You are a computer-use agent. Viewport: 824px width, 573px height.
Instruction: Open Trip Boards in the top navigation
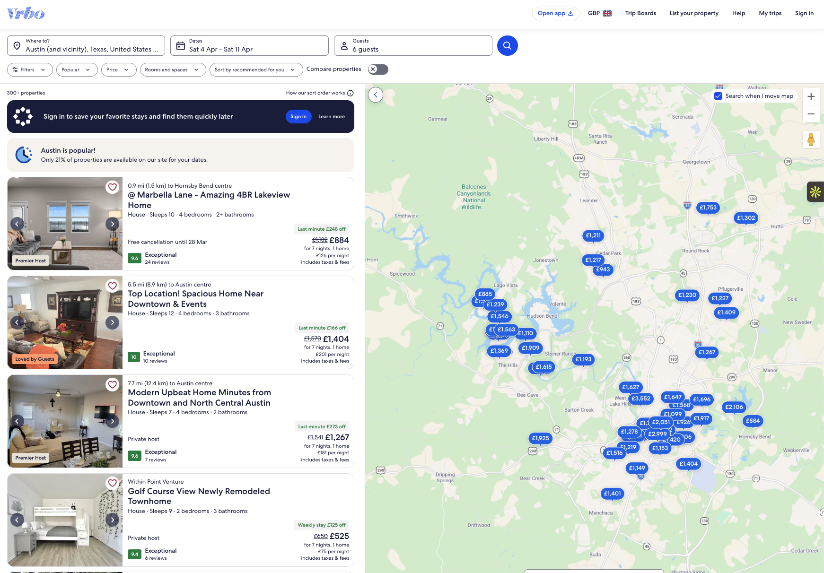[640, 13]
